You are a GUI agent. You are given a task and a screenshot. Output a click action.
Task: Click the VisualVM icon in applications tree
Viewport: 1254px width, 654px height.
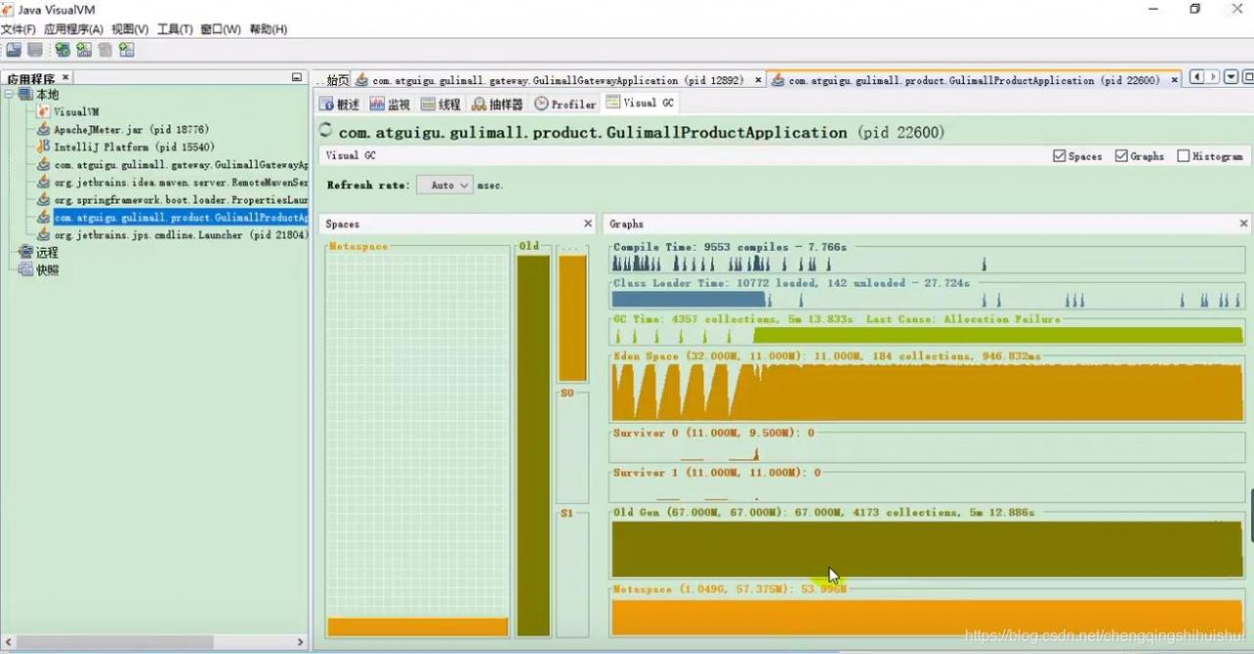click(43, 112)
